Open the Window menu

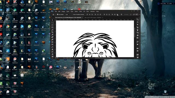tap(92, 11)
